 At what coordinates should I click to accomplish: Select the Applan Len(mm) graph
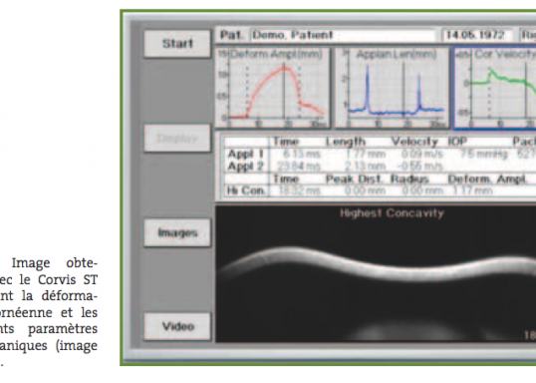click(392, 88)
